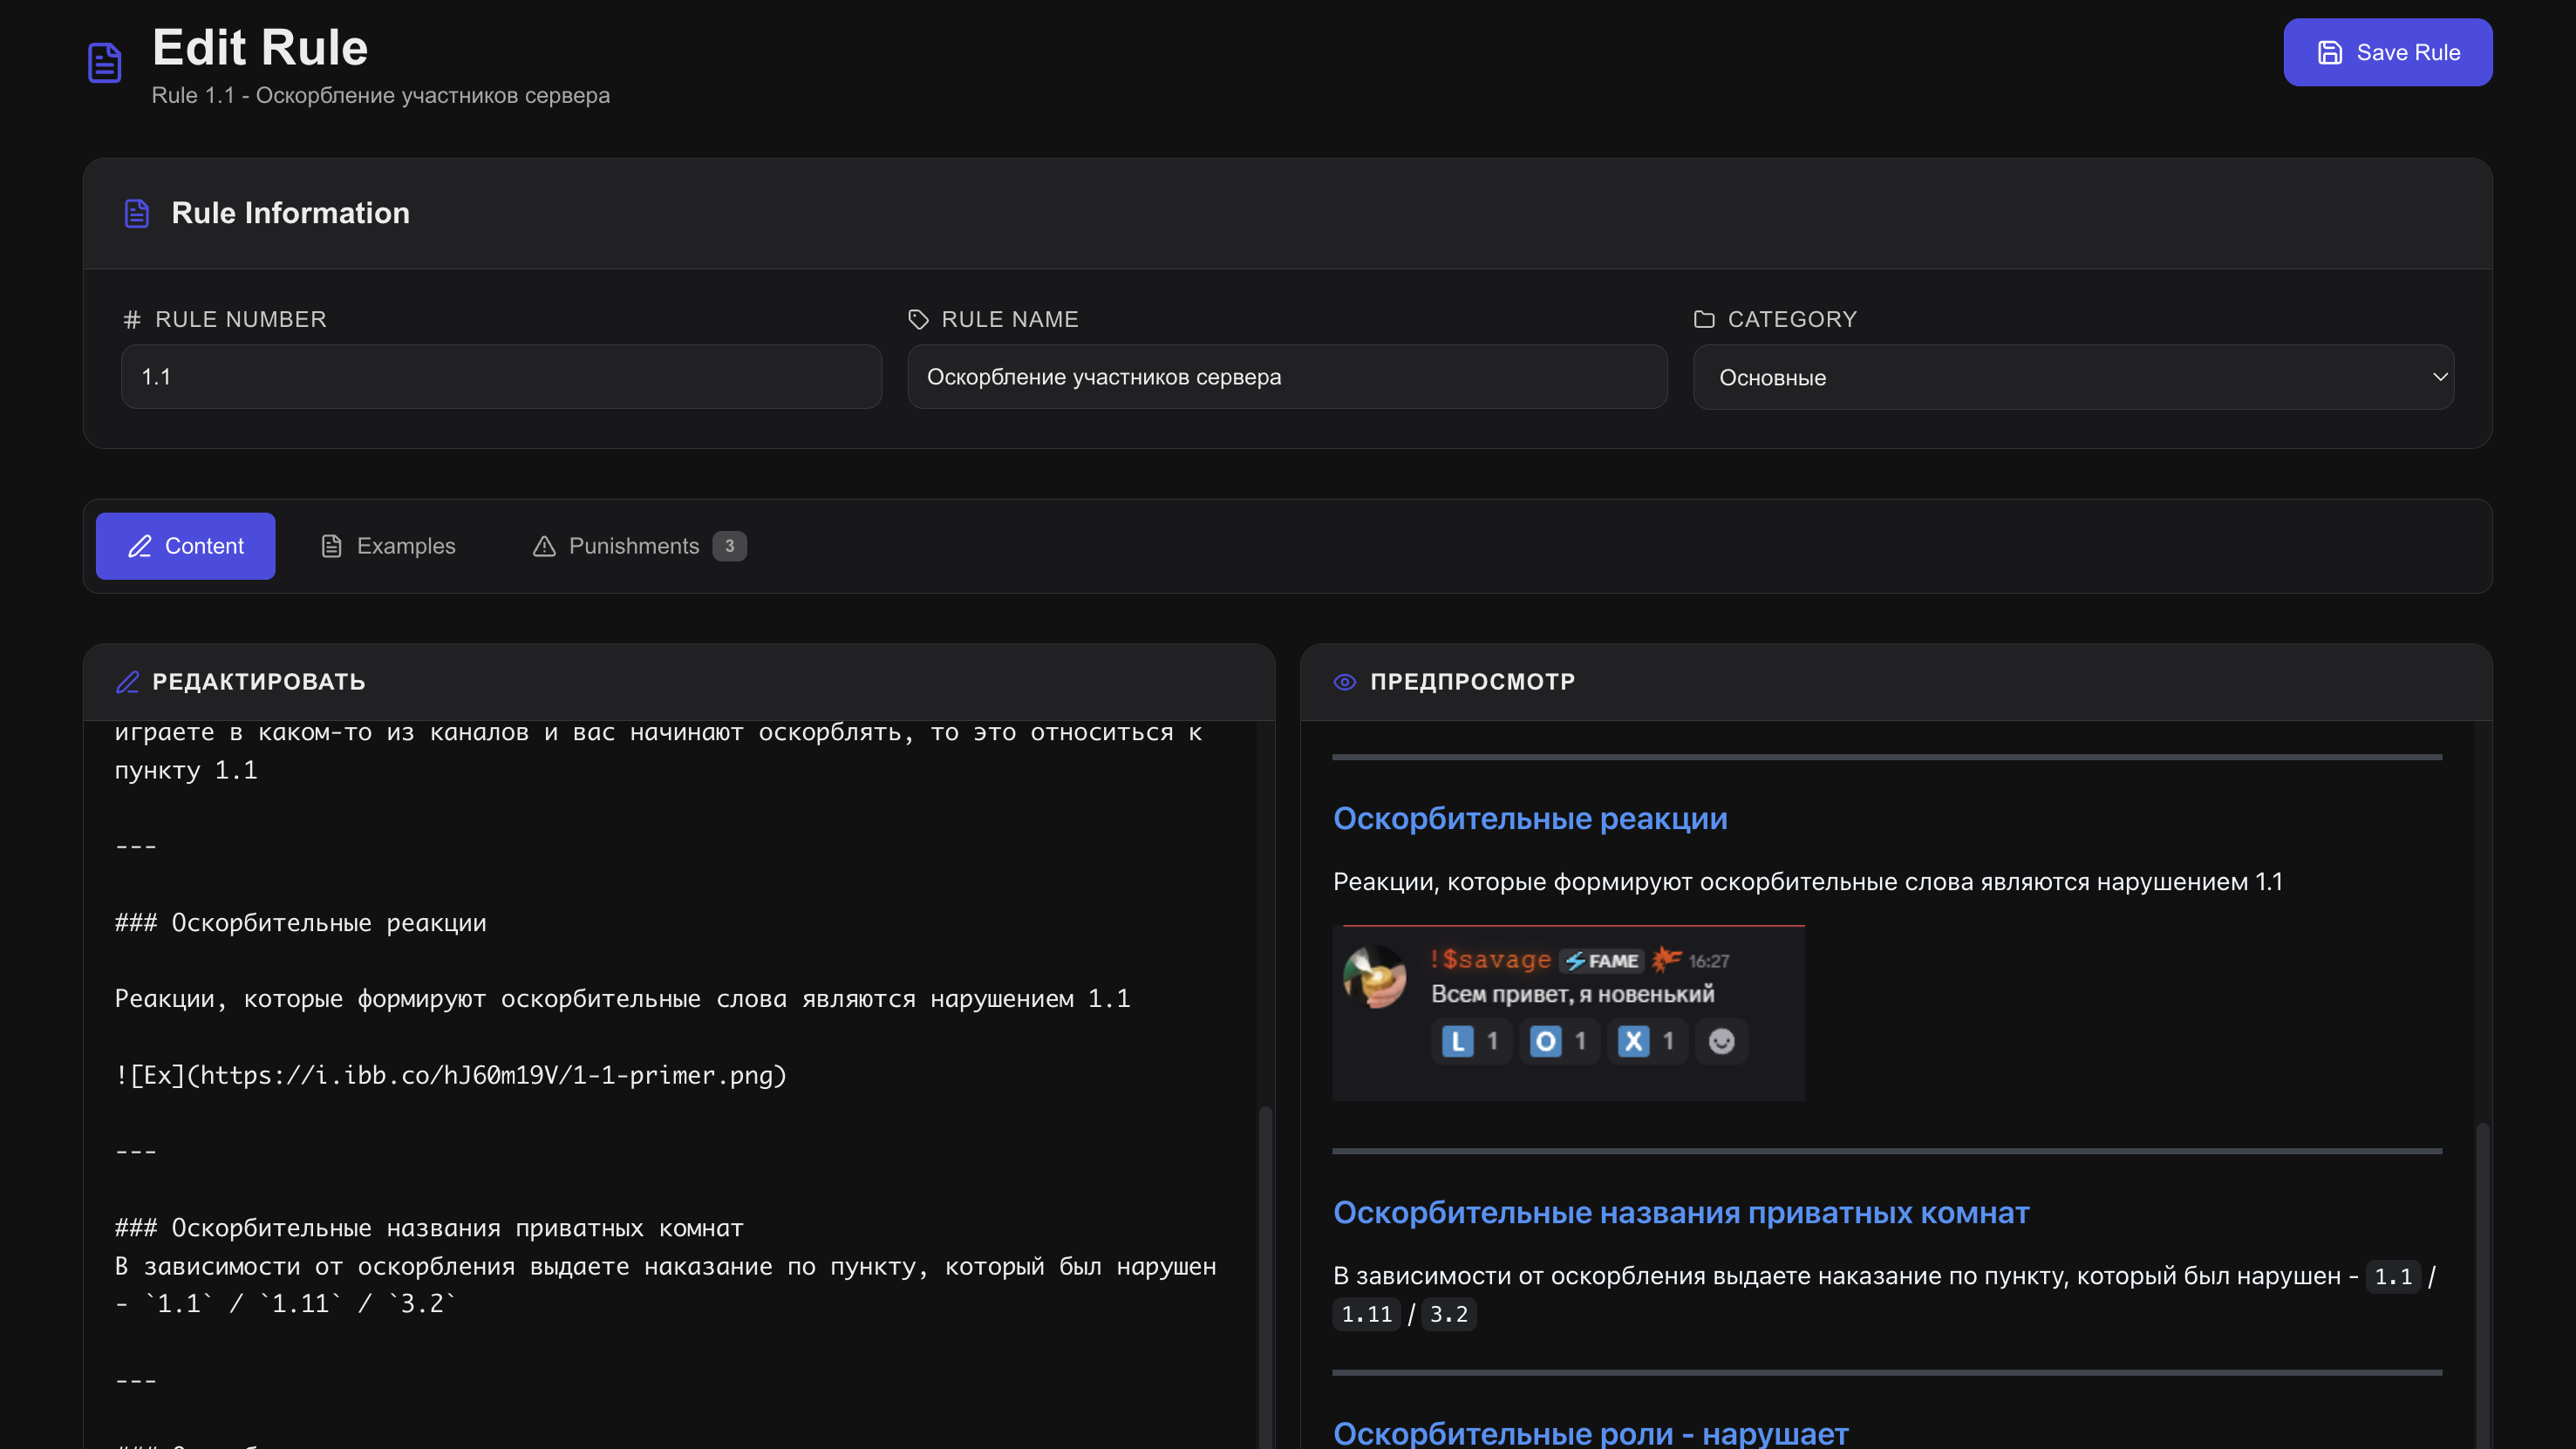Click the pencil icon beside РЕДАКТИРОВАТЬ
The width and height of the screenshot is (2576, 1449).
tap(128, 682)
